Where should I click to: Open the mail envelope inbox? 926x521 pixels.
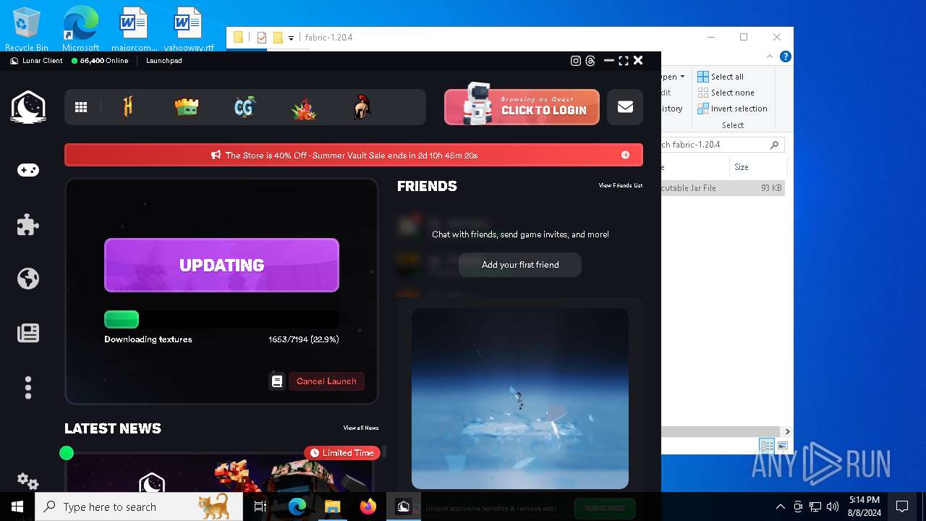click(x=625, y=107)
